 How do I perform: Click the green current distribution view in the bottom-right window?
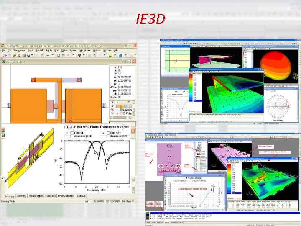pos(270,181)
